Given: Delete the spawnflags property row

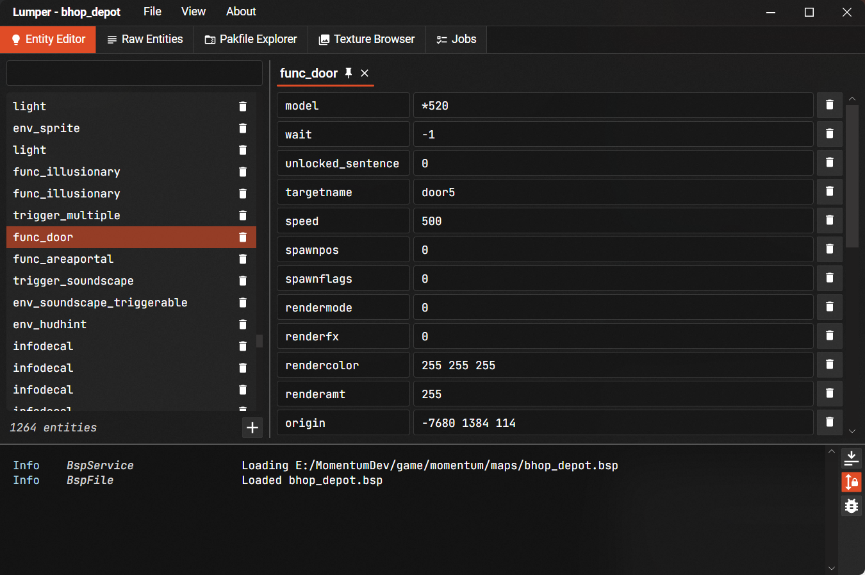Looking at the screenshot, I should pyautogui.click(x=829, y=278).
